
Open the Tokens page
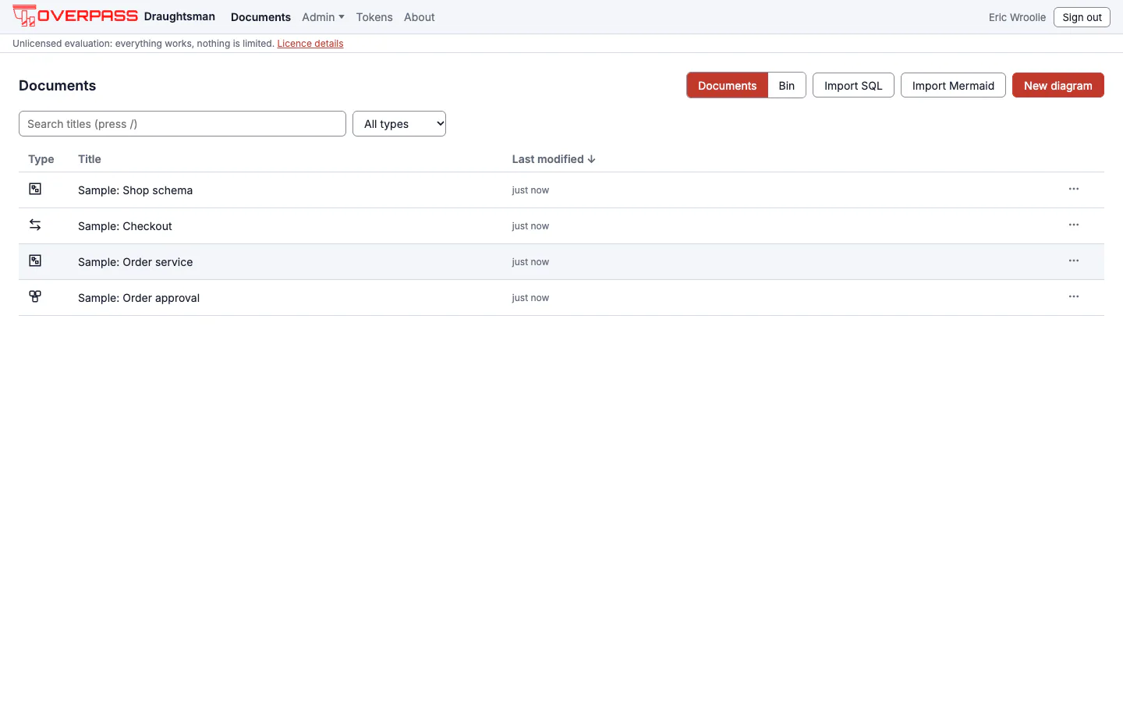tap(374, 17)
